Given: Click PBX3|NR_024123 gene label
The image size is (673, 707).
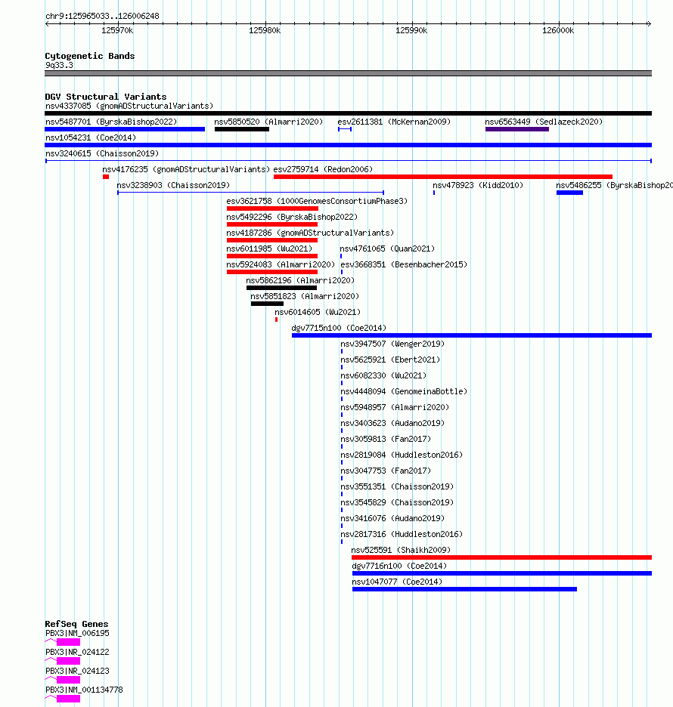Looking at the screenshot, I should pos(77,671).
